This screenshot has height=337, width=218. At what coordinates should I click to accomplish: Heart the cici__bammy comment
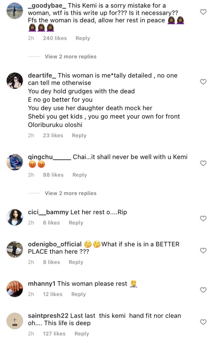coord(203,218)
